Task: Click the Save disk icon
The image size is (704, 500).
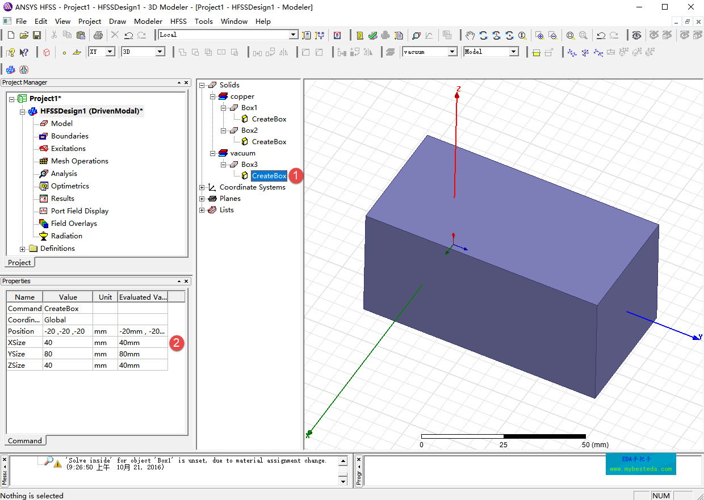Action: pyautogui.click(x=37, y=35)
